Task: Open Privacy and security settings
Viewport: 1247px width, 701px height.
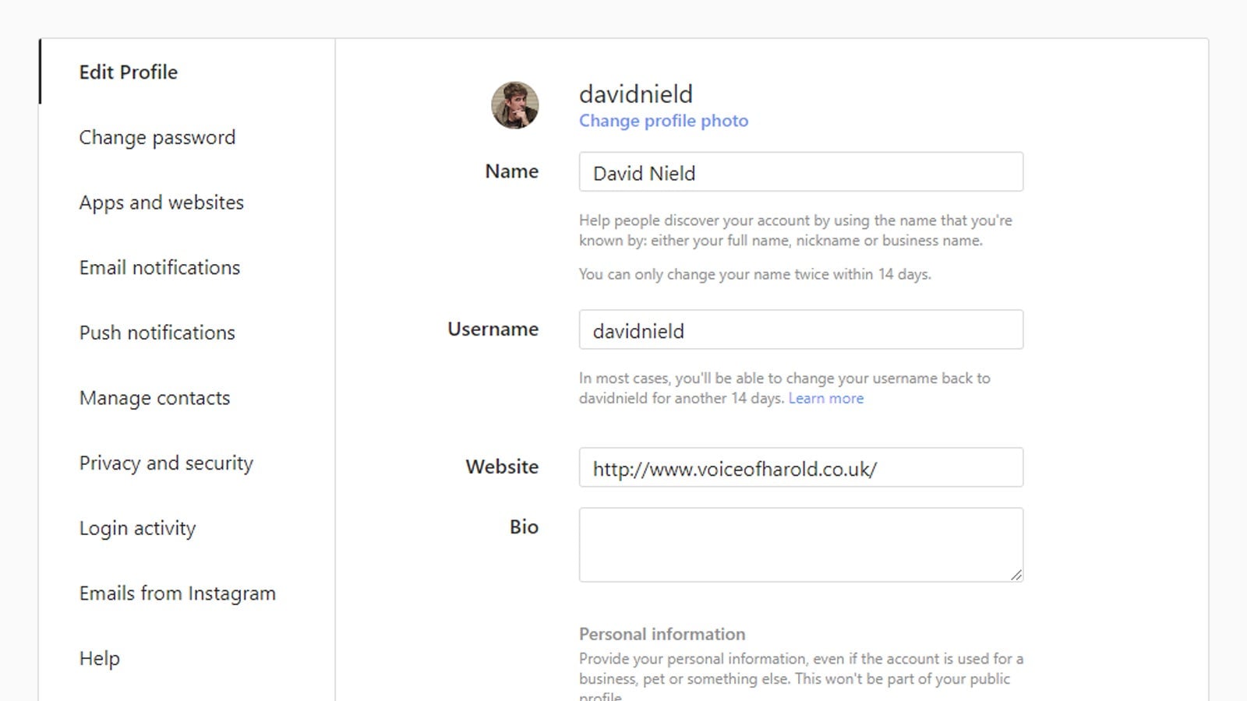Action: coord(166,463)
